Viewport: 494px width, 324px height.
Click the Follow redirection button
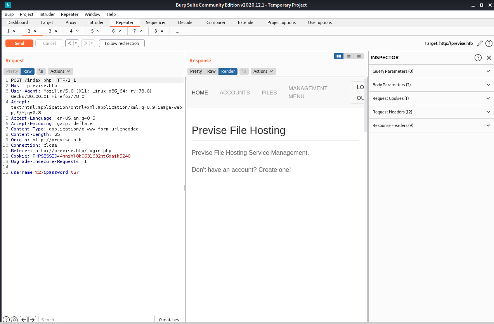(121, 43)
